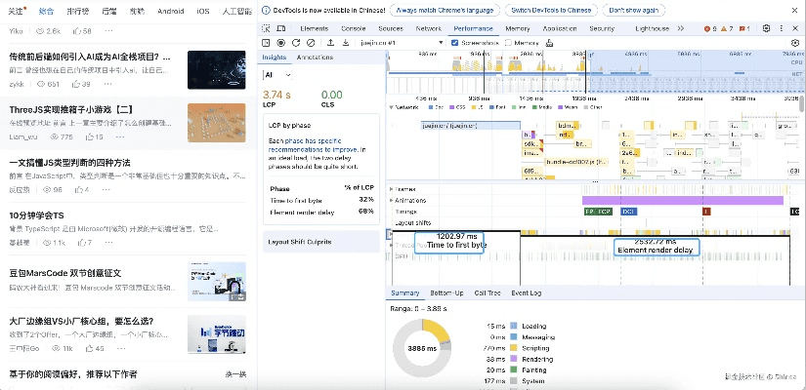Expand the Frames track
The height and width of the screenshot is (390, 806).
[392, 188]
